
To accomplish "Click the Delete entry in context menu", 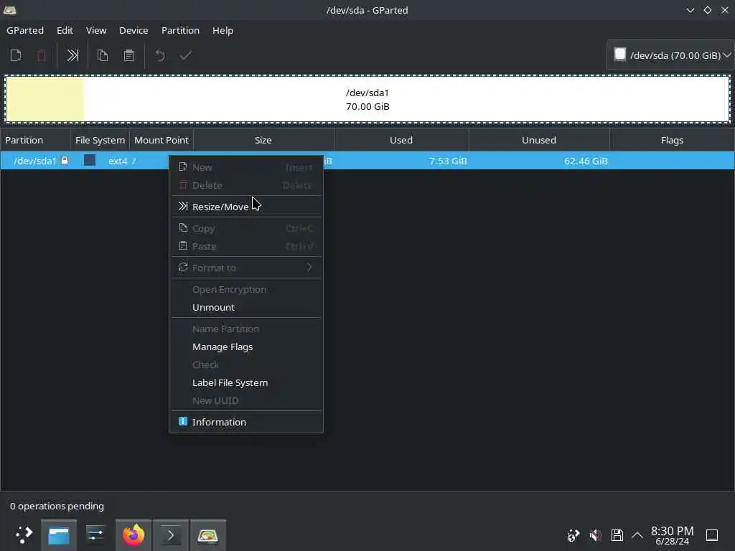I will [x=246, y=185].
